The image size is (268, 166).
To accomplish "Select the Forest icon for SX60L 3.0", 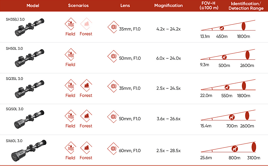I will point(86,147).
